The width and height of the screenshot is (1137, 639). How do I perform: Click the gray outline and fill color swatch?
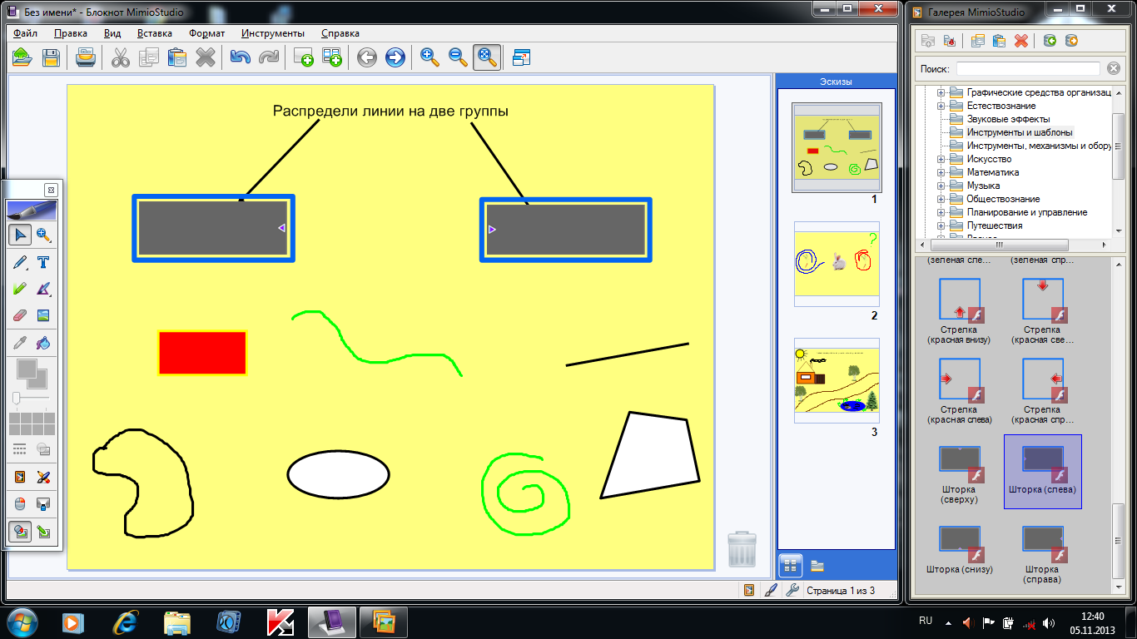[x=32, y=373]
